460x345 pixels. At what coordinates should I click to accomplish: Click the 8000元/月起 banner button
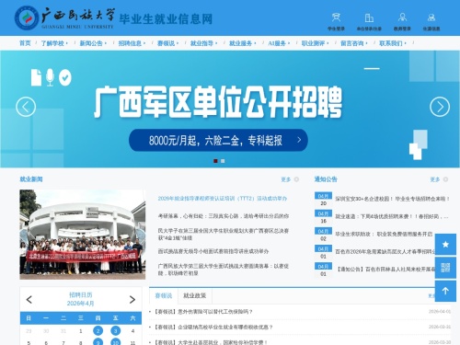coord(218,140)
